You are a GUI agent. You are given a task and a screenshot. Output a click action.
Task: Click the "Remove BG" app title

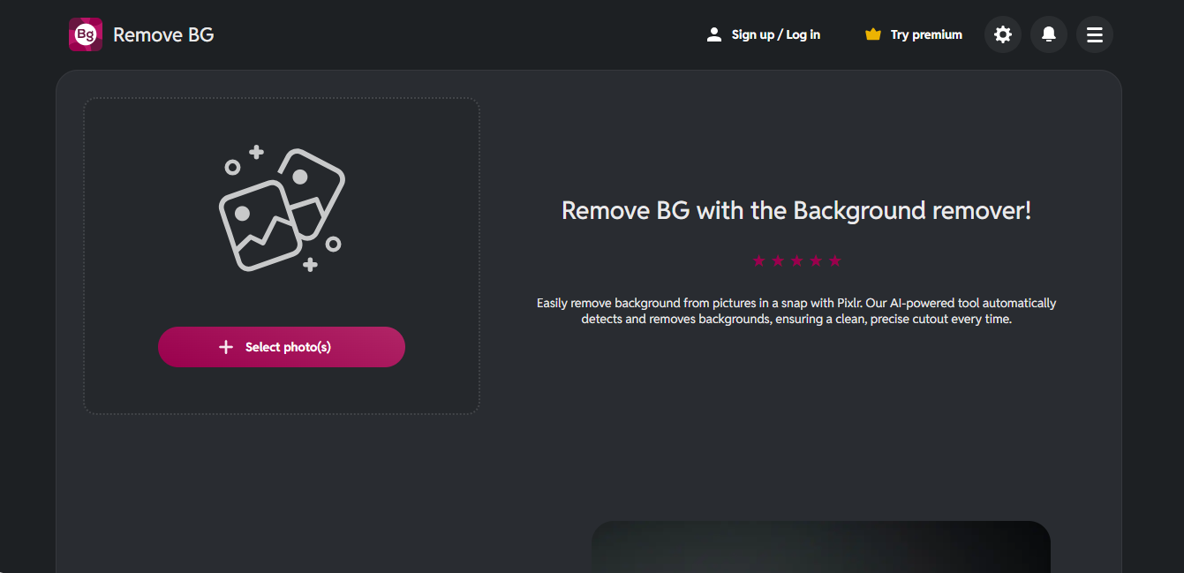tap(163, 34)
